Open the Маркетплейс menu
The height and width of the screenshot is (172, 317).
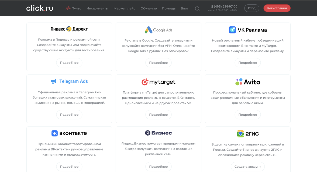pos(124,8)
